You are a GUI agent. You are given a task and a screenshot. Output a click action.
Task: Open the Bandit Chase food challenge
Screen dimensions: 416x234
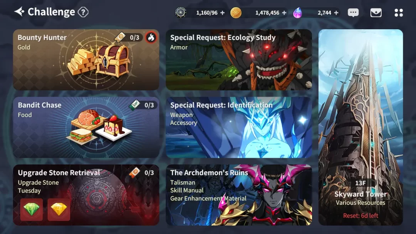tap(86, 127)
